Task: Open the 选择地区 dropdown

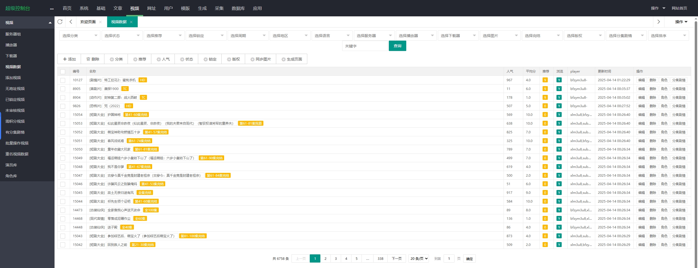Action: pyautogui.click(x=290, y=36)
